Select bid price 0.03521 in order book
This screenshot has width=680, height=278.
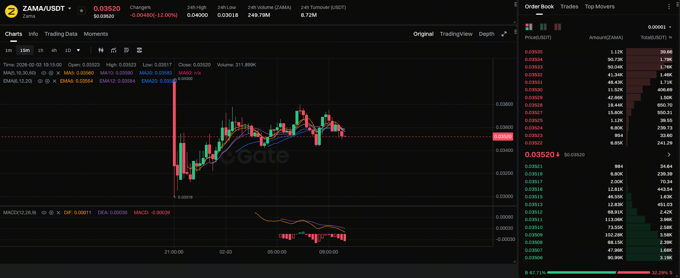[534, 166]
